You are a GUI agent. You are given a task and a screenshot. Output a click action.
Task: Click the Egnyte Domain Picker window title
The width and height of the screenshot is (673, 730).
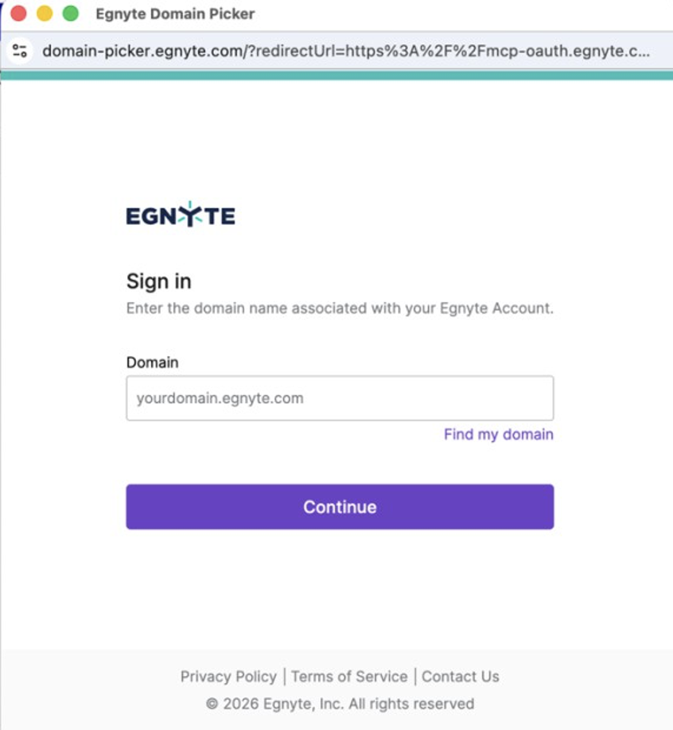[x=175, y=14]
